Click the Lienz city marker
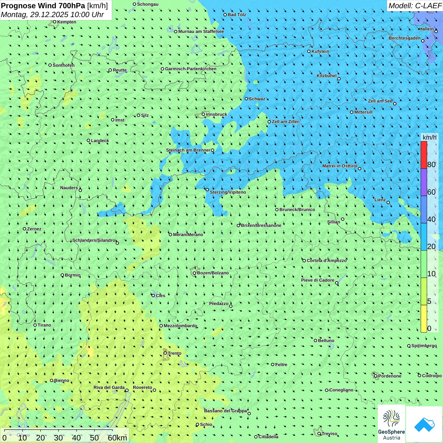Screen dimensions: 443x443 tap(388, 203)
